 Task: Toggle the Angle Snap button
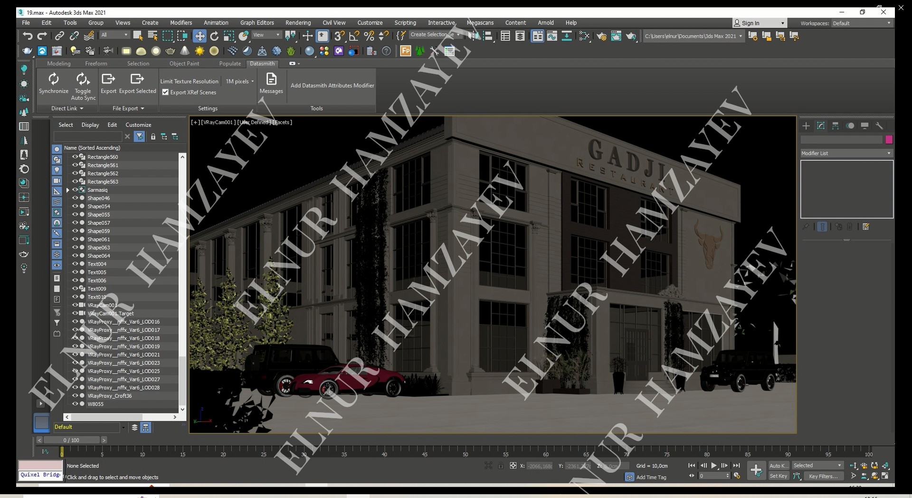tap(354, 36)
